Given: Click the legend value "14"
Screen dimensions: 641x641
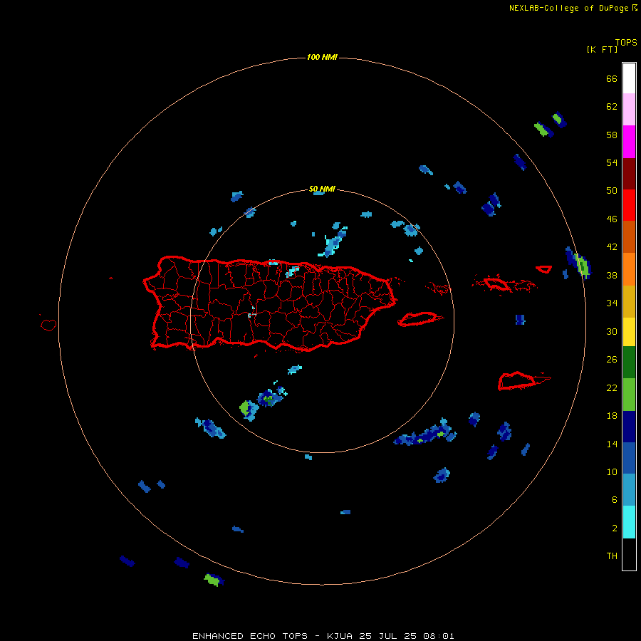Looking at the screenshot, I should 612,444.
